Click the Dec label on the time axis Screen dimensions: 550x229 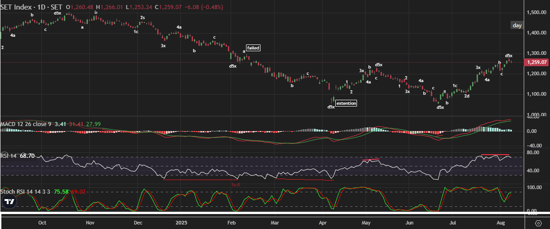tap(139, 223)
